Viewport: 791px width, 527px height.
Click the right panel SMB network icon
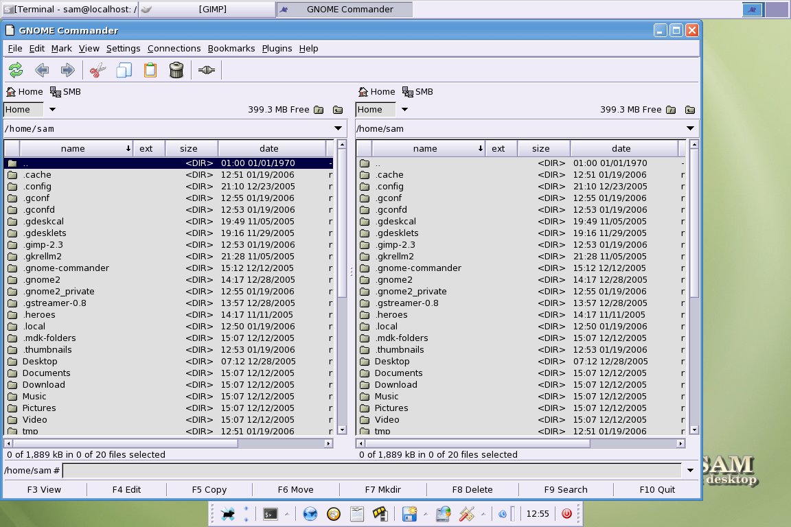point(417,92)
